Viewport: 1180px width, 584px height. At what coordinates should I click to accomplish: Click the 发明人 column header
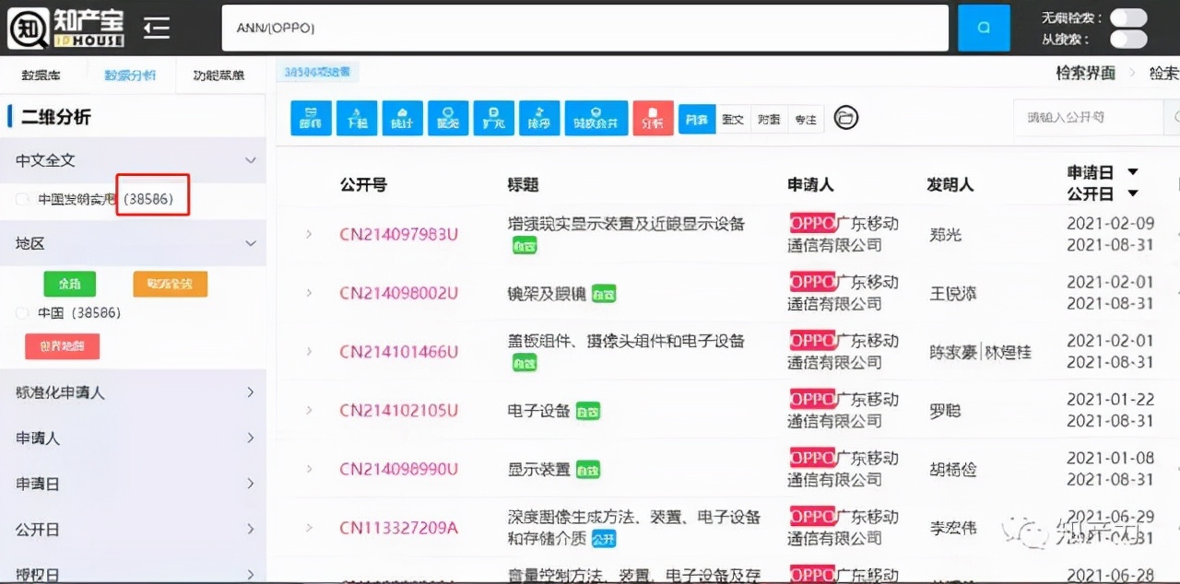click(950, 184)
